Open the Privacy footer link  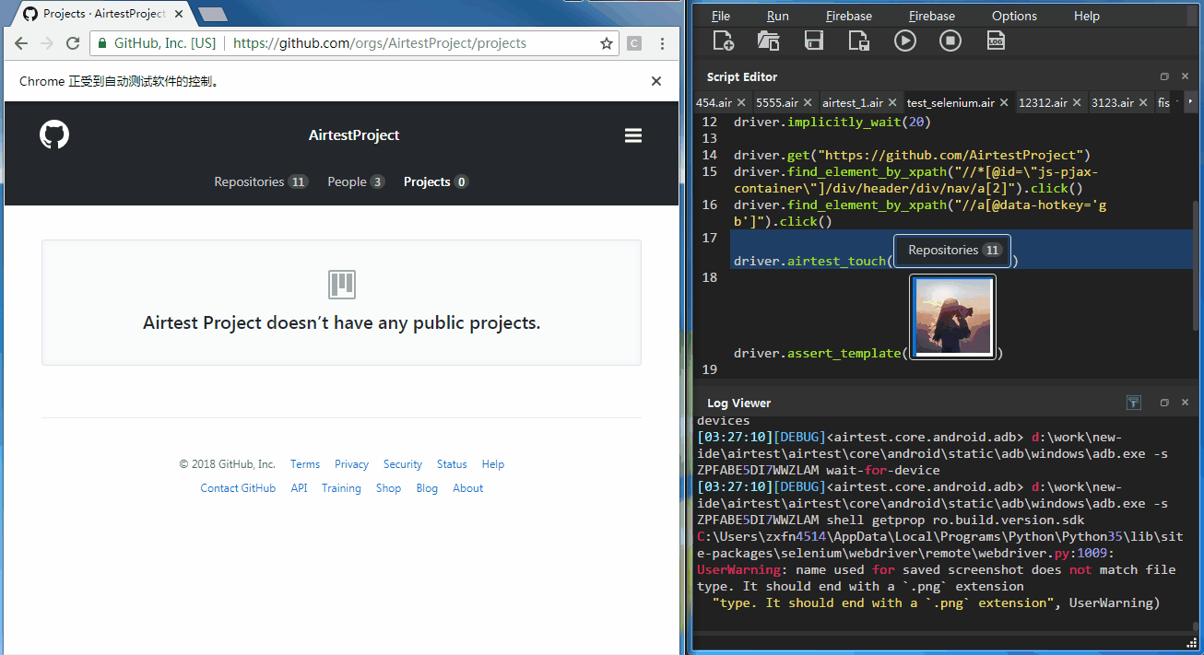[x=351, y=464]
